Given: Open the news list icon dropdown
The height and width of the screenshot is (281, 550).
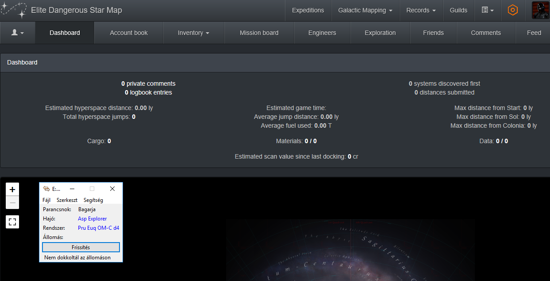Looking at the screenshot, I should [x=488, y=10].
